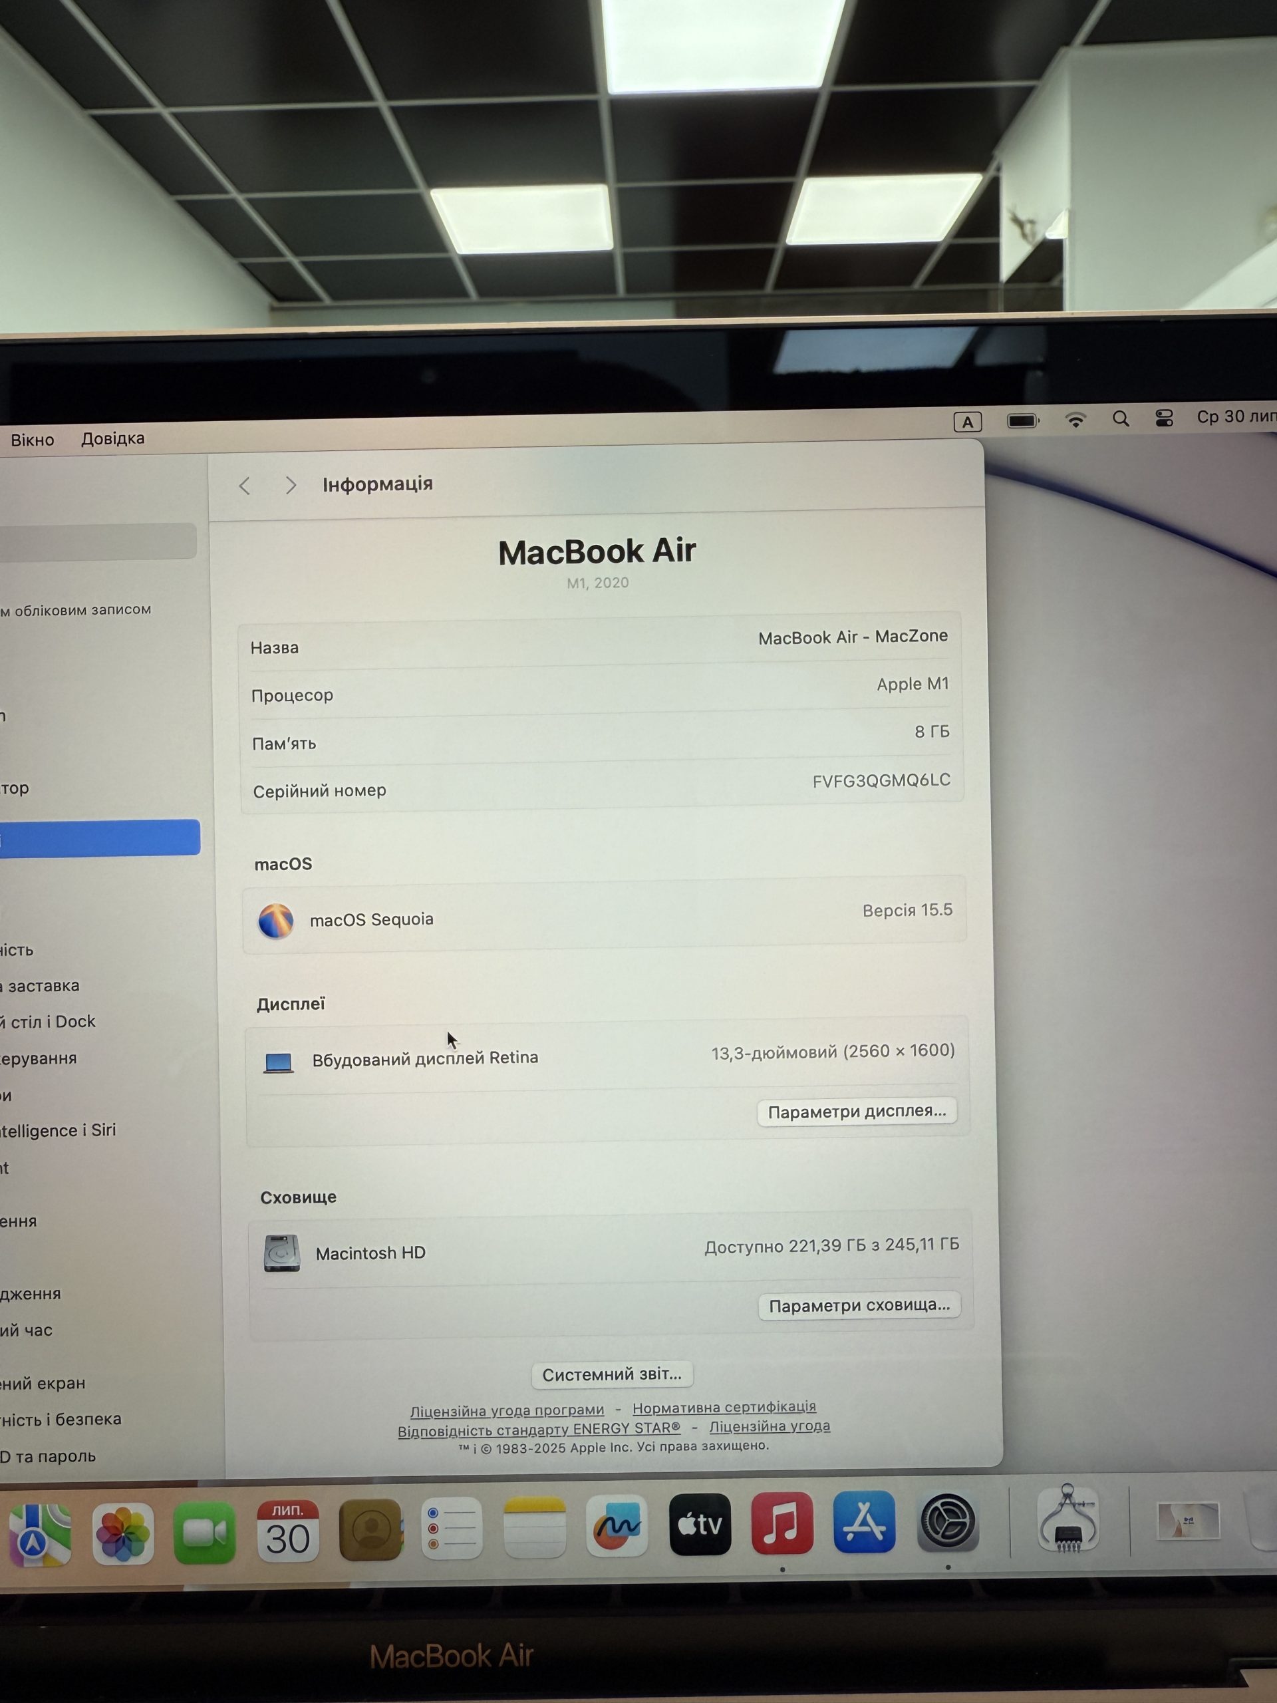The width and height of the screenshot is (1277, 1703).
Task: Open App Store in the Dock
Action: [x=865, y=1521]
